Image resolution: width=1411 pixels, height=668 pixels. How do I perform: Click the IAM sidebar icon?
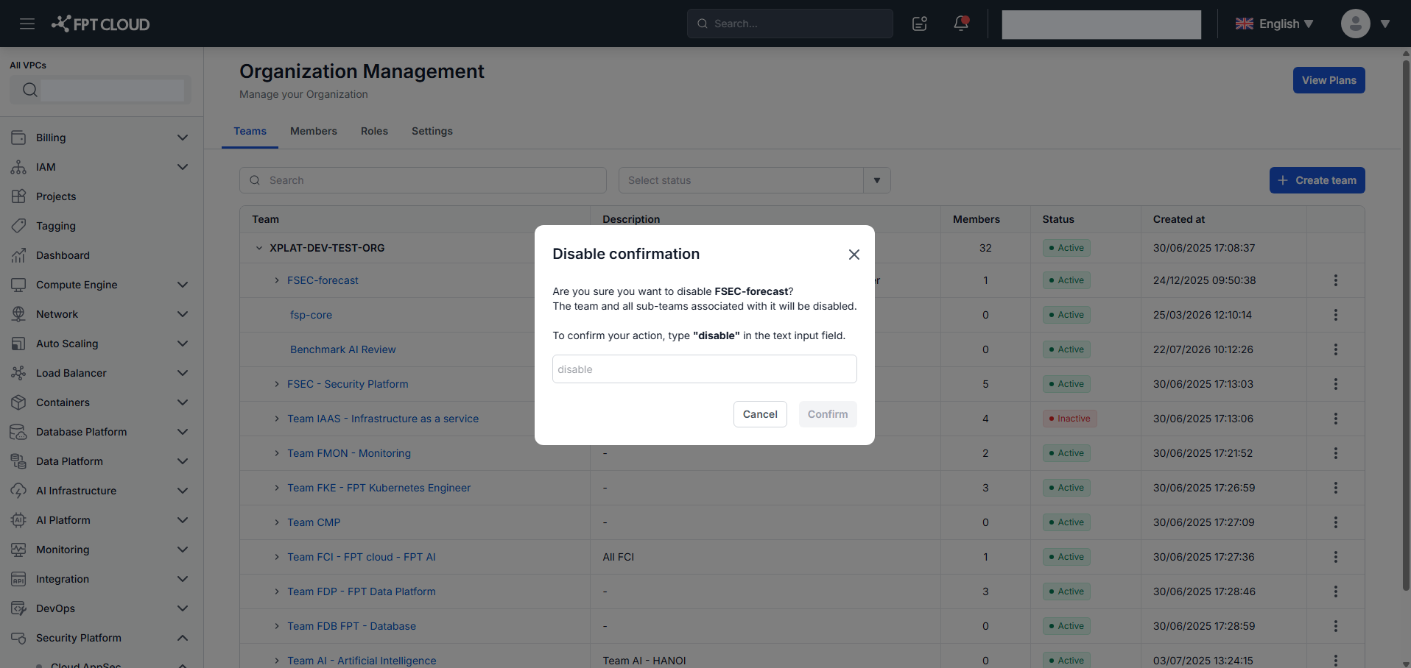click(x=18, y=167)
